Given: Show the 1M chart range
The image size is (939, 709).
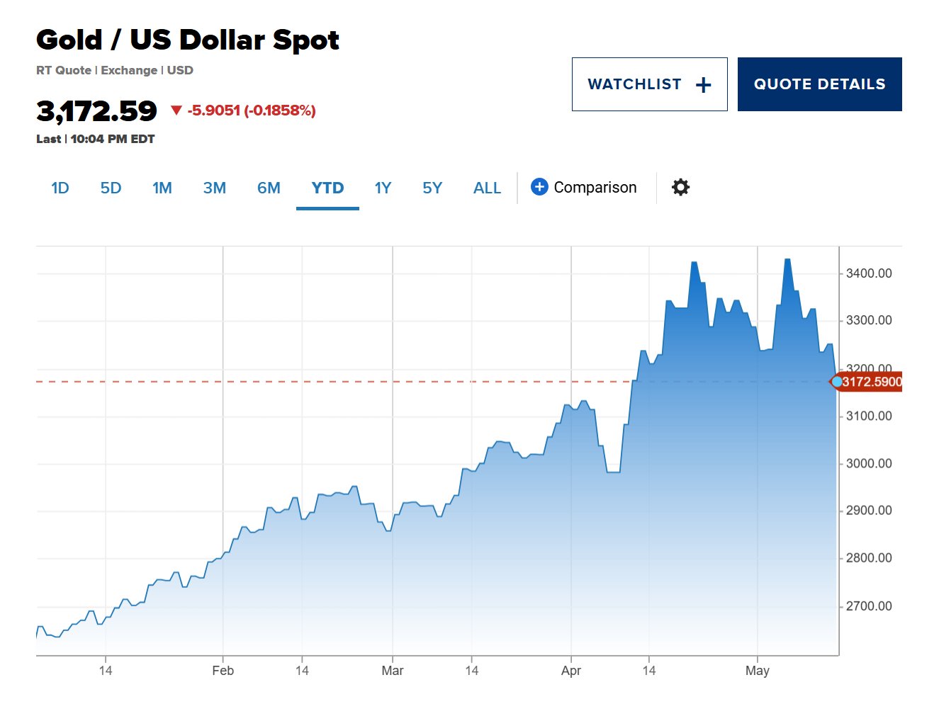Looking at the screenshot, I should [x=162, y=188].
